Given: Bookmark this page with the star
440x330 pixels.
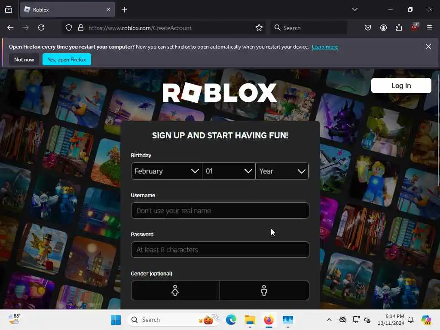Looking at the screenshot, I should (x=259, y=28).
